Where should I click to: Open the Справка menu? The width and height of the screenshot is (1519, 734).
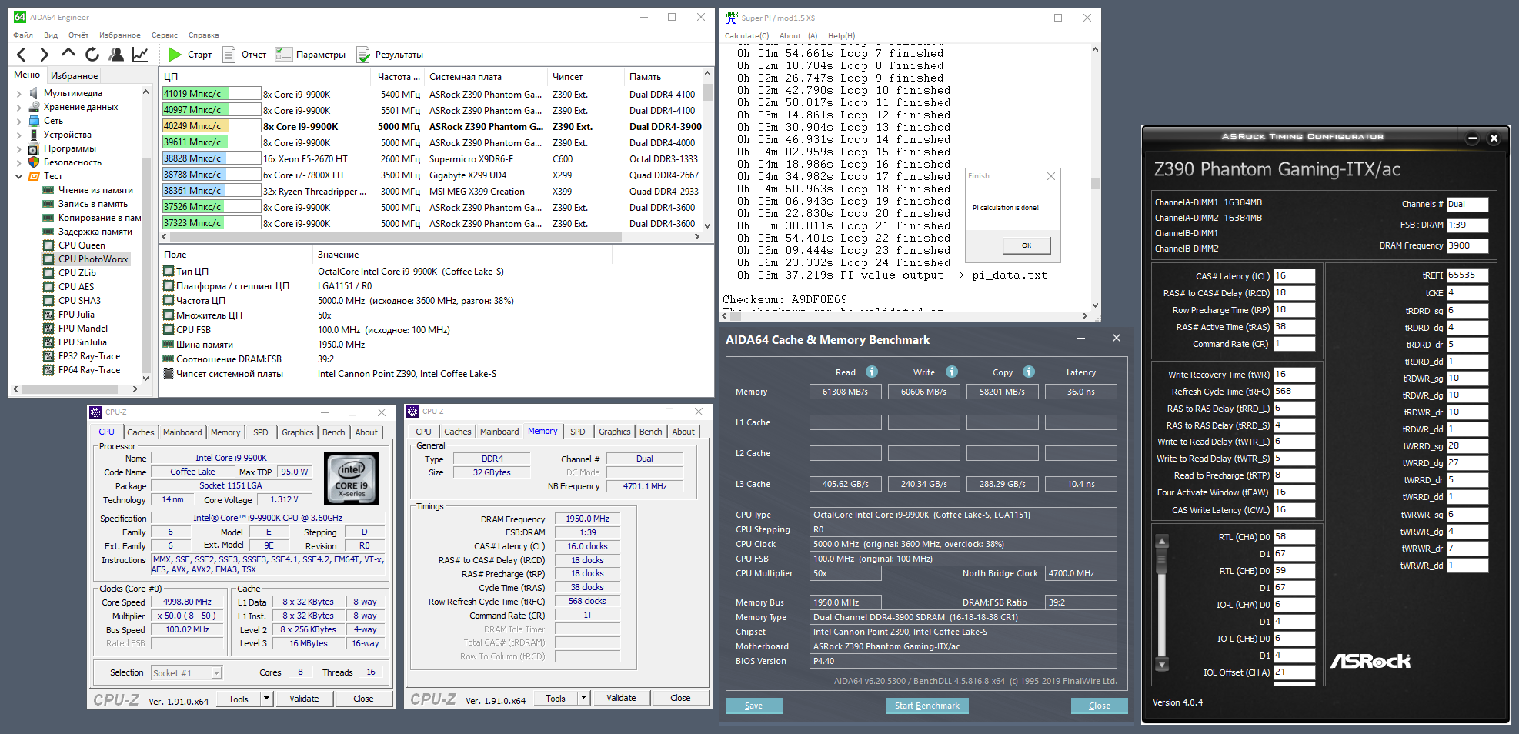(204, 35)
